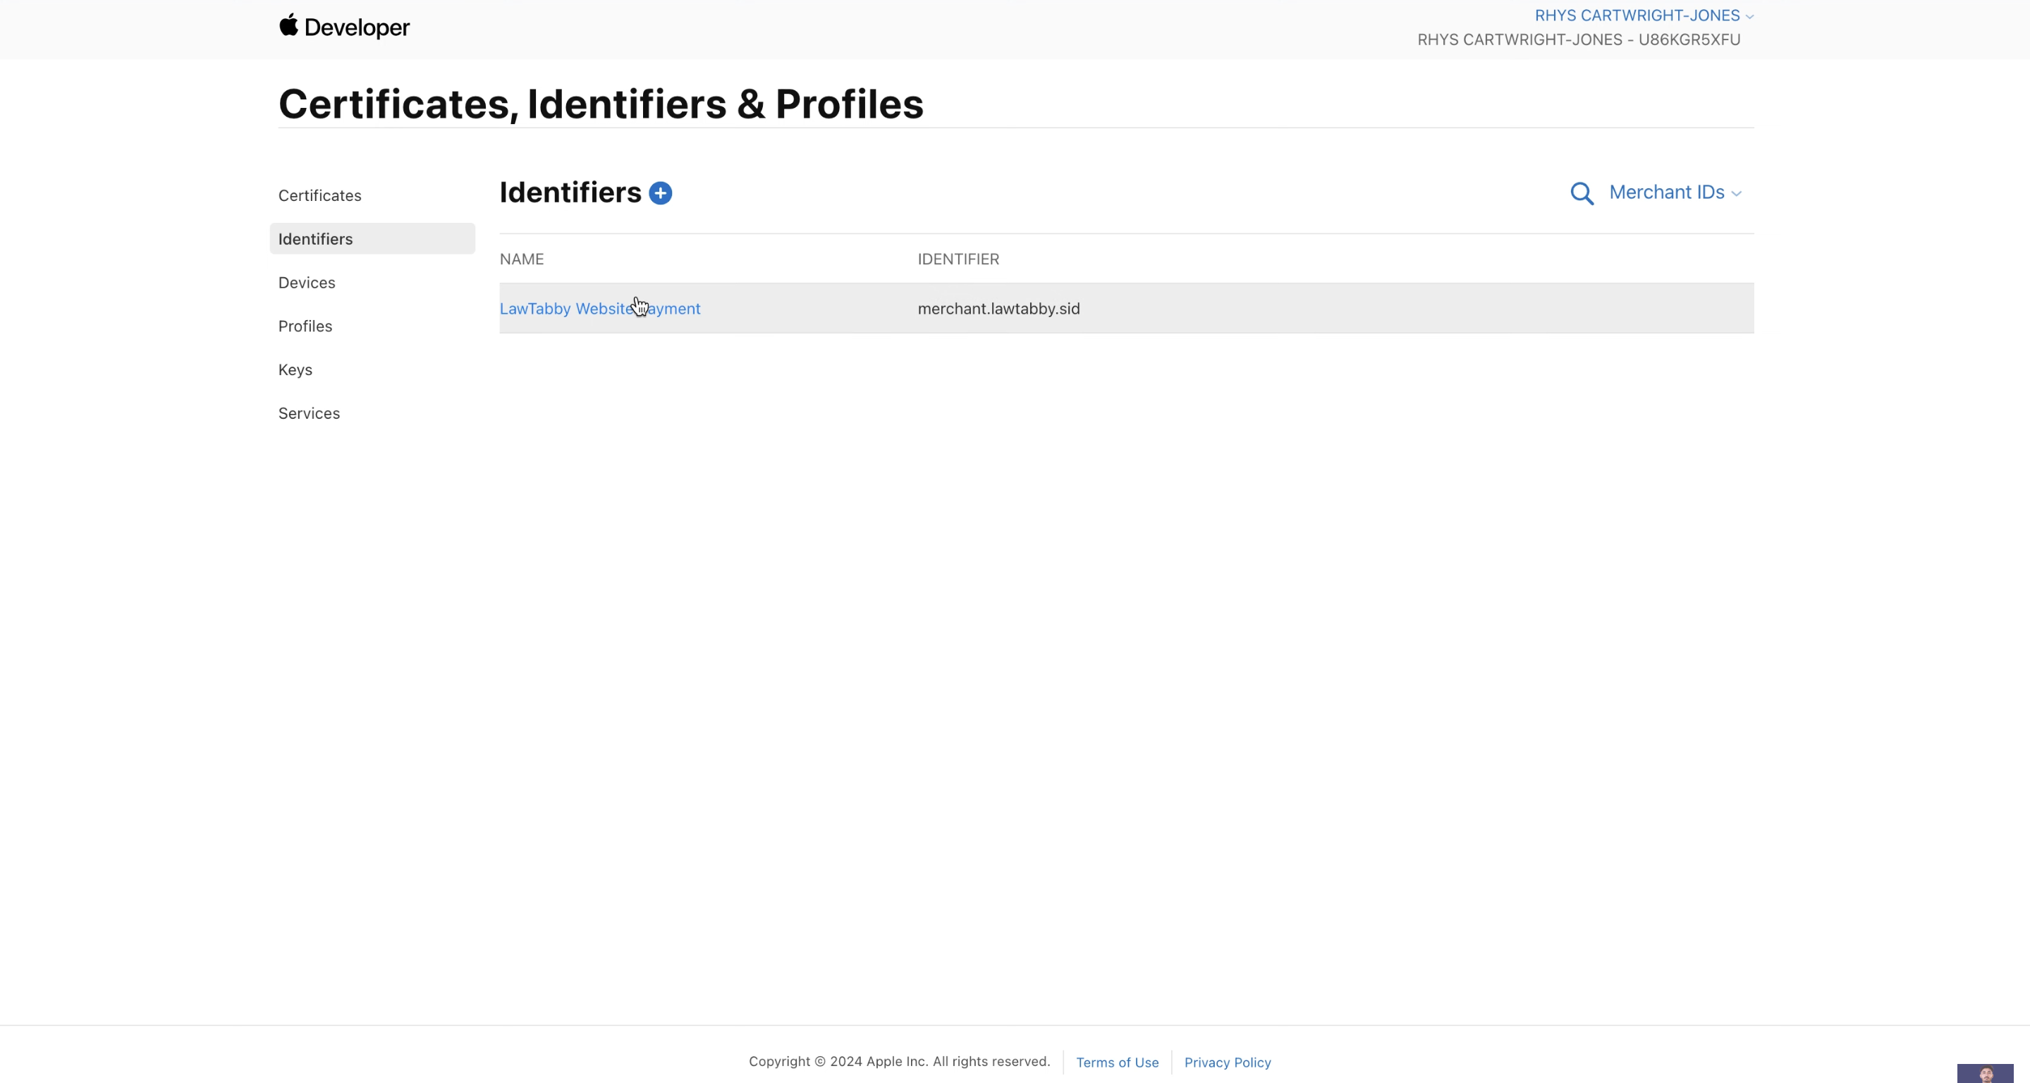Open the Merchant IDs filter dropdown
Viewport: 2030px width, 1083px height.
click(x=1666, y=192)
